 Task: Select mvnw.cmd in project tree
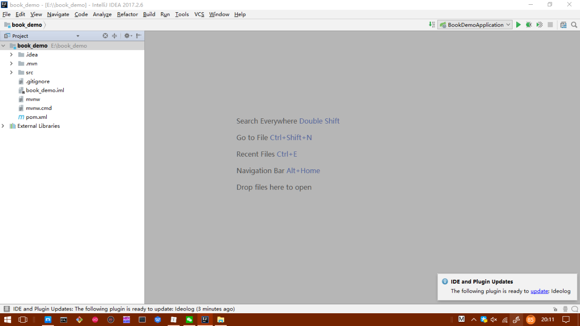point(39,109)
